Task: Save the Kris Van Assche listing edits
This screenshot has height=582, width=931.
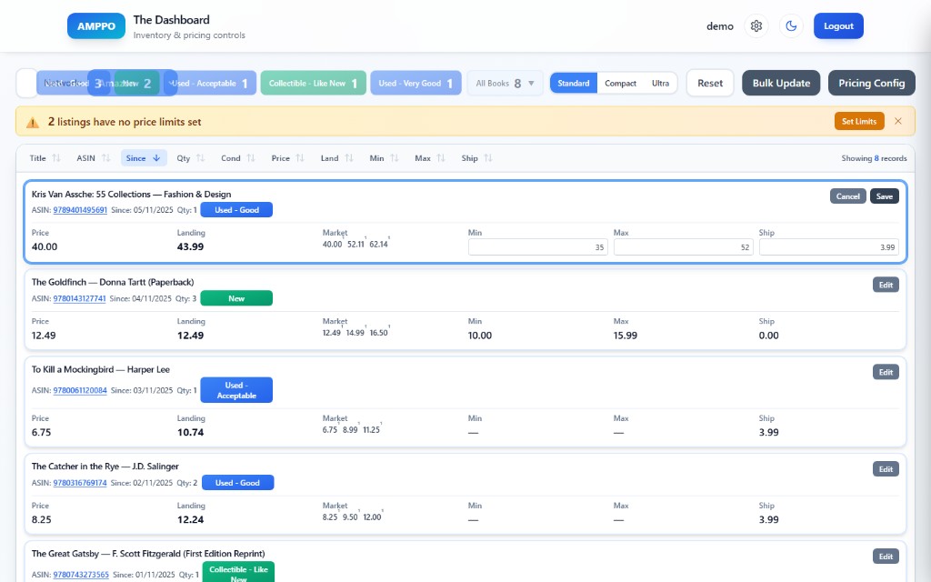Action: point(885,196)
